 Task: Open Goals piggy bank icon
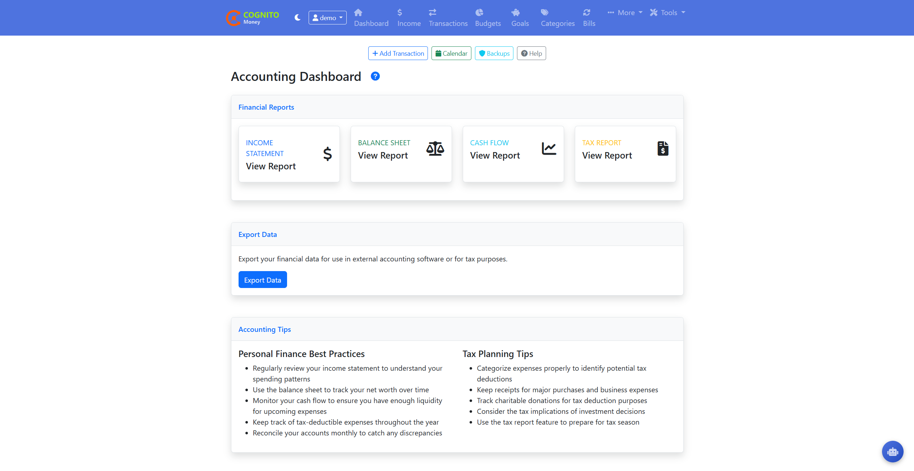pos(516,13)
